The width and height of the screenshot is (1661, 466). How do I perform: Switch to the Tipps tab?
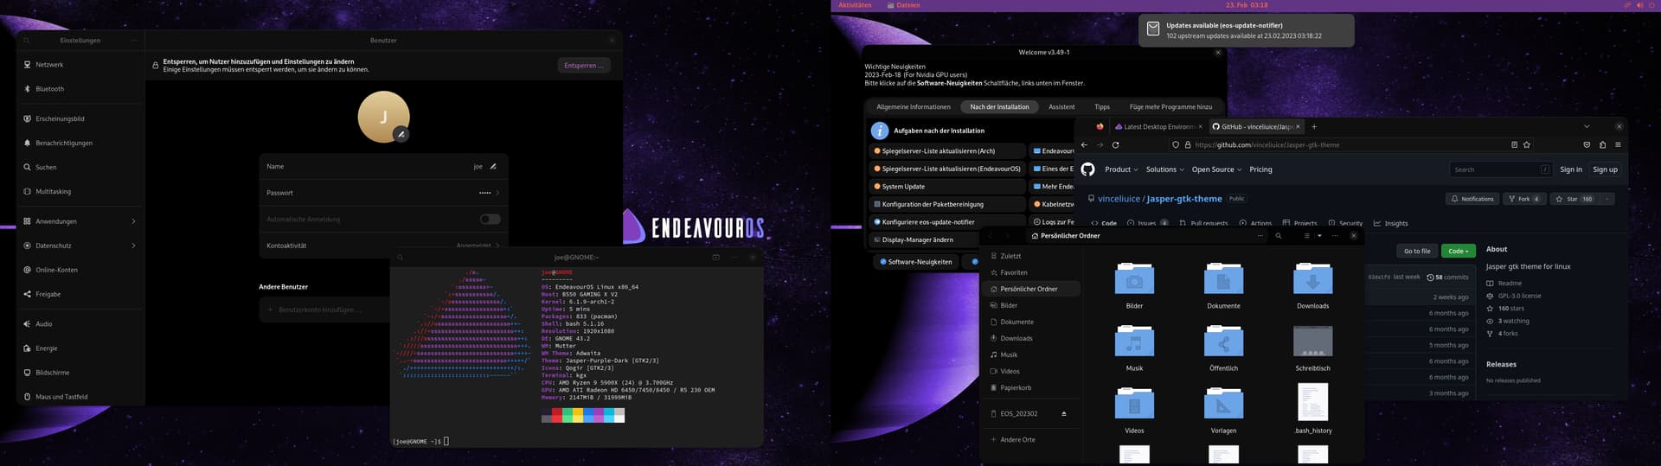point(1101,107)
